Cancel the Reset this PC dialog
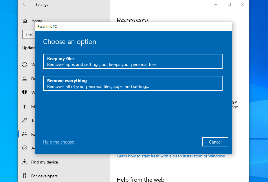 pos(215,142)
